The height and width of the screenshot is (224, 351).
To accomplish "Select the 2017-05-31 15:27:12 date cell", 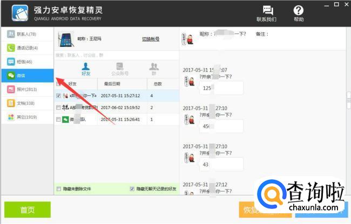I will pyautogui.click(x=120, y=96).
